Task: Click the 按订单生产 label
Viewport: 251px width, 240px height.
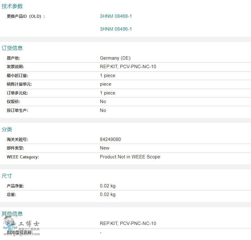Action: (17, 111)
